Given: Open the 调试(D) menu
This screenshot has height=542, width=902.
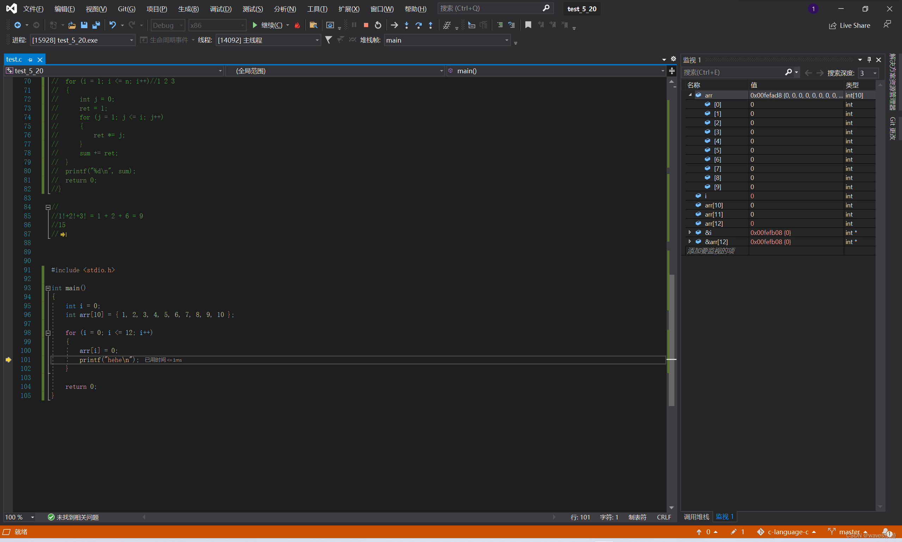Looking at the screenshot, I should pyautogui.click(x=220, y=9).
